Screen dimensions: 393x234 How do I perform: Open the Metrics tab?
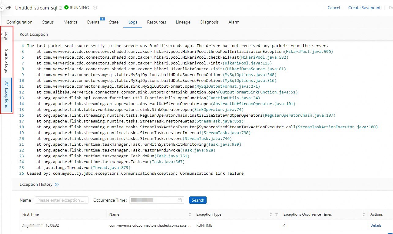click(70, 22)
